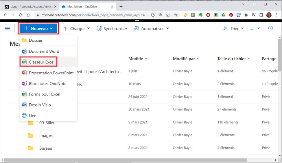Open the Bureau folder

(x=46, y=148)
